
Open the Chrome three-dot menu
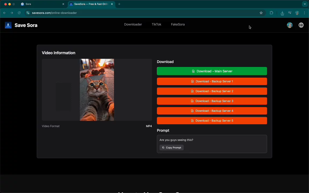pyautogui.click(x=304, y=13)
